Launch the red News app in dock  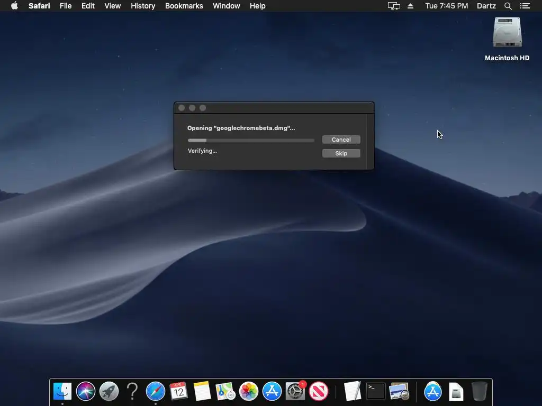318,391
